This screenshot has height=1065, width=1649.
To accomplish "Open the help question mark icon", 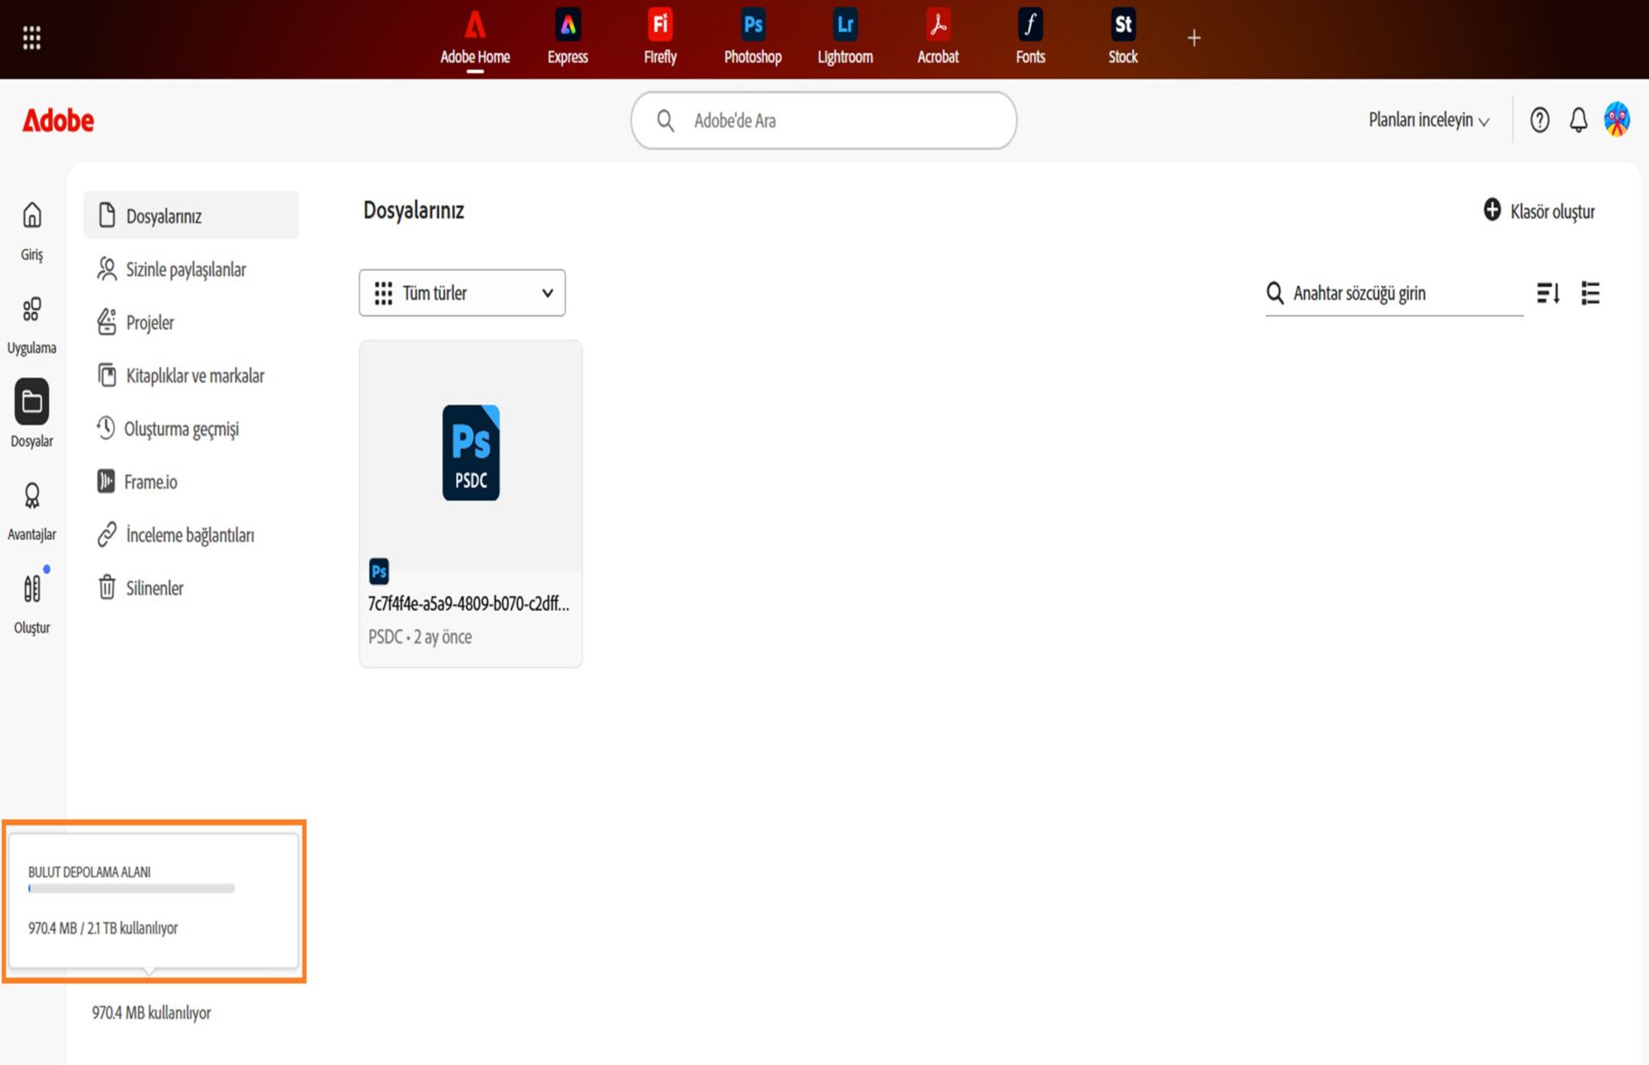I will [x=1539, y=120].
